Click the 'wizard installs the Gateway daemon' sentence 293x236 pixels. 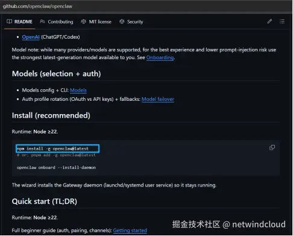click(x=114, y=185)
